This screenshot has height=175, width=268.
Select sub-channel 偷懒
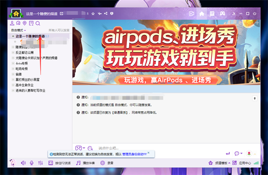[19, 74]
